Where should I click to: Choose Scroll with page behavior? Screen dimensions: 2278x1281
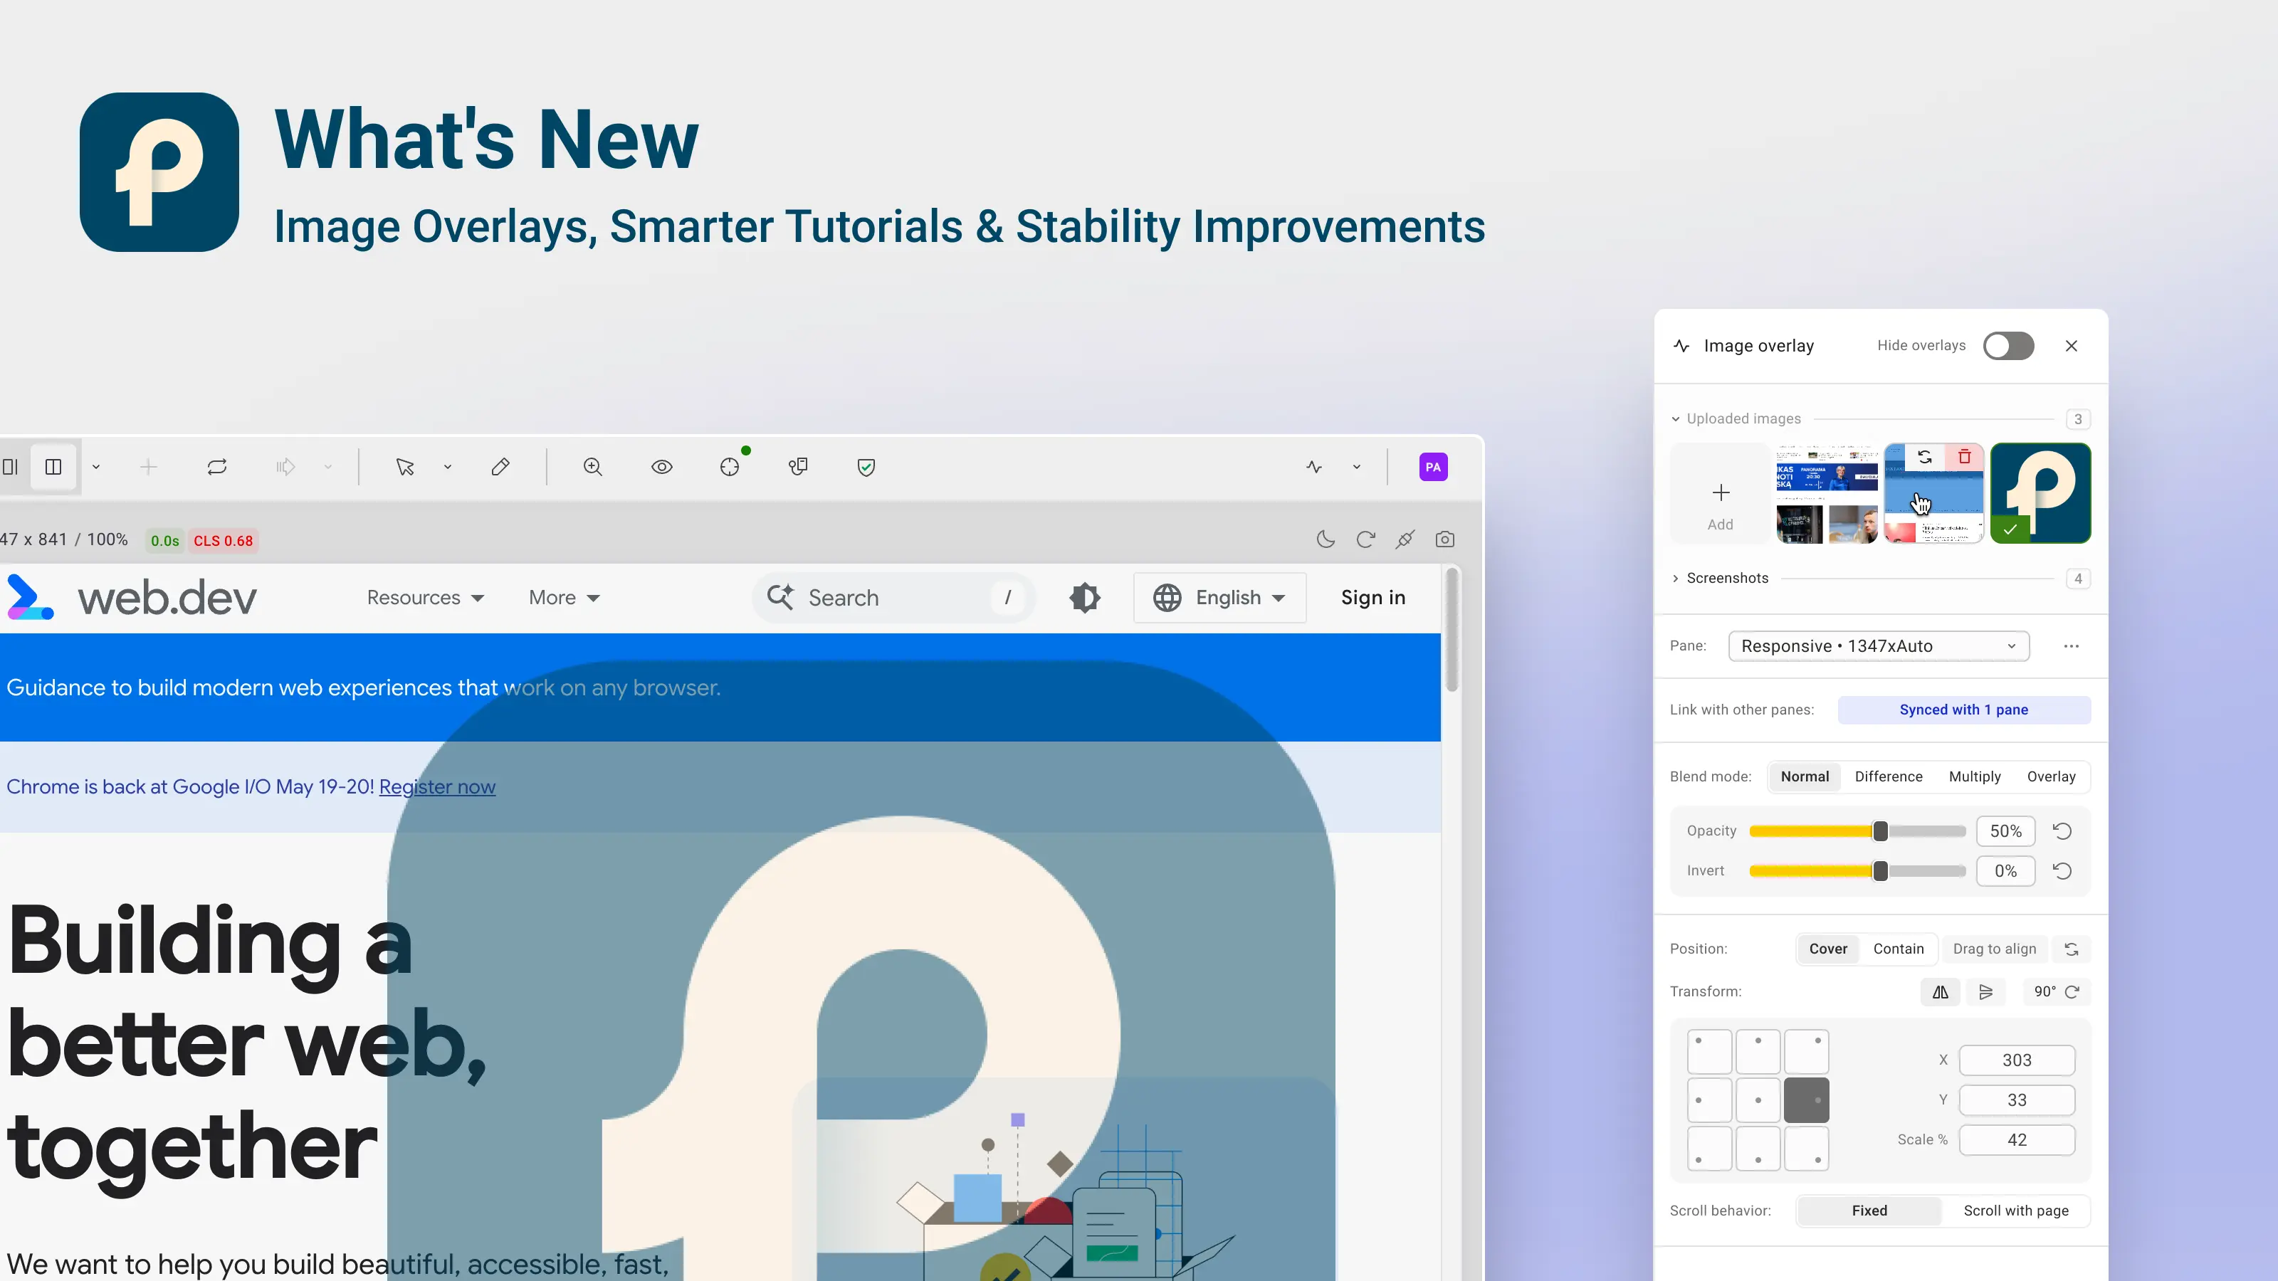pos(2016,1211)
